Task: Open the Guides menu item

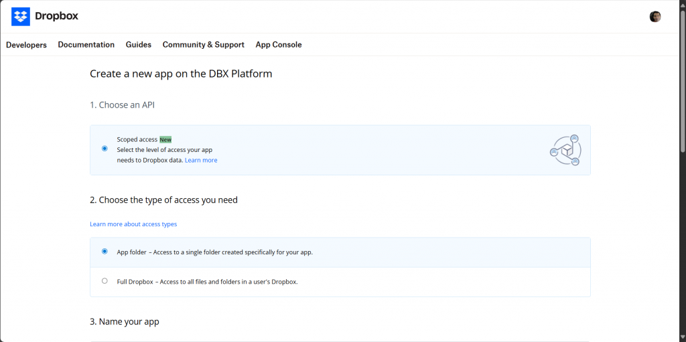Action: click(138, 45)
